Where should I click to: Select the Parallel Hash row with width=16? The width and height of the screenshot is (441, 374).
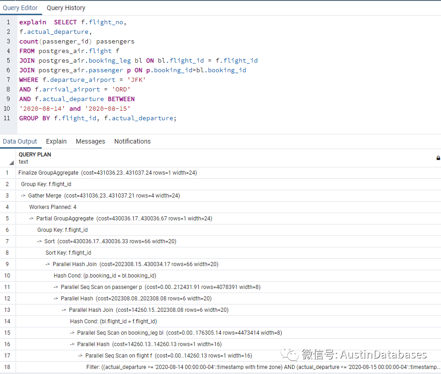[x=229, y=344]
